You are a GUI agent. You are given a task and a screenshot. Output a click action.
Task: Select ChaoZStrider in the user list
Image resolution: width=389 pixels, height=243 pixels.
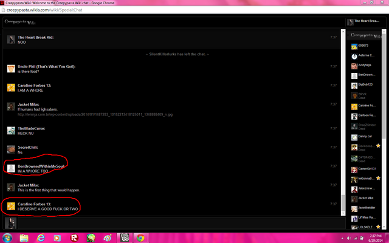[364, 126]
